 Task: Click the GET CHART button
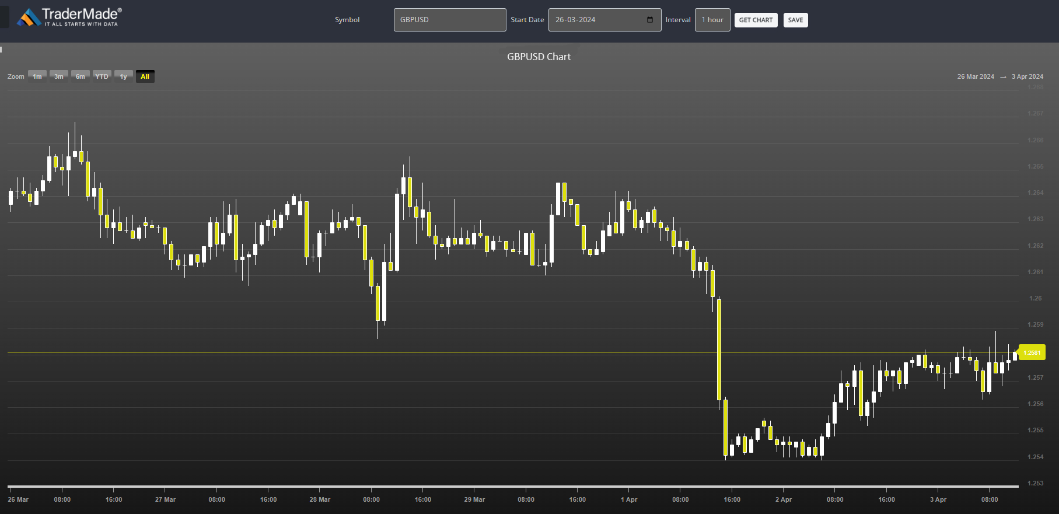click(x=756, y=20)
